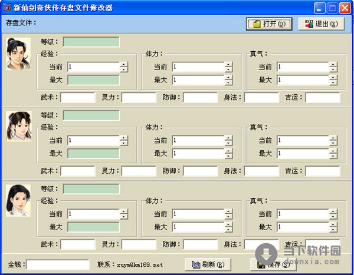The height and width of the screenshot is (275, 354).
Task: Focus the 金钱 money input field
Action: click(58, 264)
